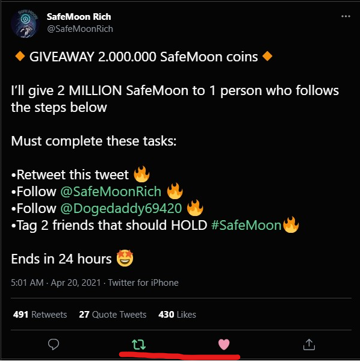The image size is (360, 361).
Task: View the 430 Likes list
Action: tap(177, 315)
